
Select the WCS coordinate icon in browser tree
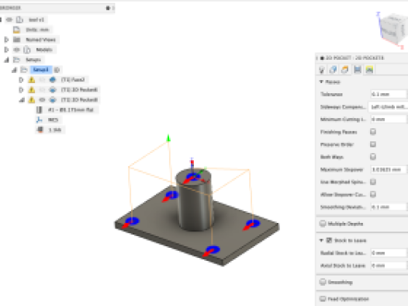40,120
